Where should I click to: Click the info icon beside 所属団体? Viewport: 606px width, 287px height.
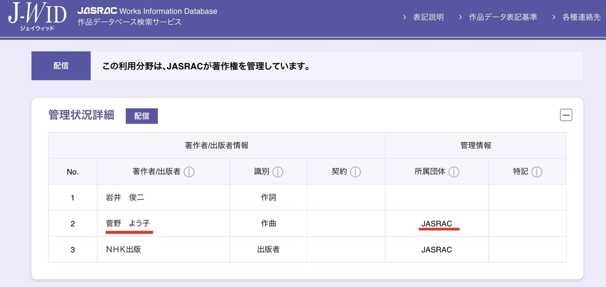453,172
